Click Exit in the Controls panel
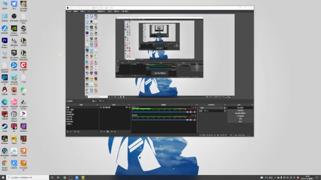This screenshot has height=180, width=321. (x=240, y=122)
